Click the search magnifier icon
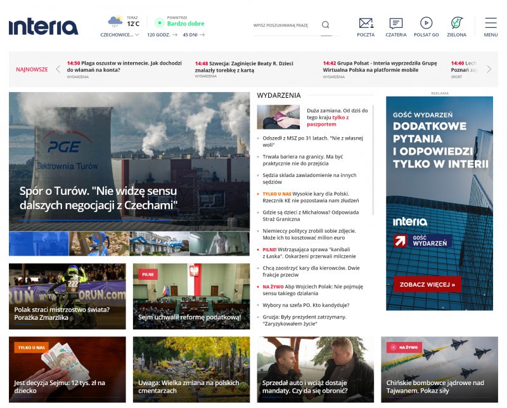The image size is (507, 408). (325, 25)
